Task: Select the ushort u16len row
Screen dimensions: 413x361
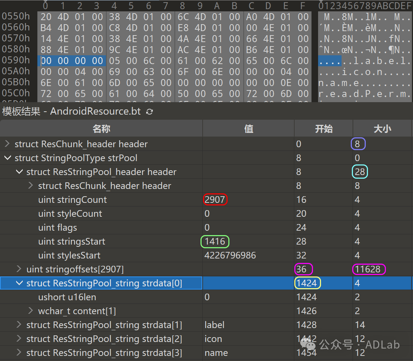Action: coord(67,297)
